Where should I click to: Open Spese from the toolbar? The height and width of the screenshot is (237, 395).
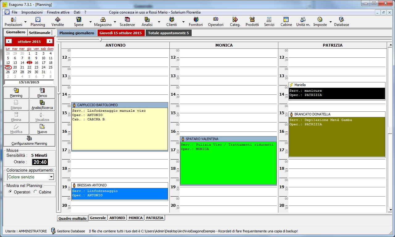point(79,22)
